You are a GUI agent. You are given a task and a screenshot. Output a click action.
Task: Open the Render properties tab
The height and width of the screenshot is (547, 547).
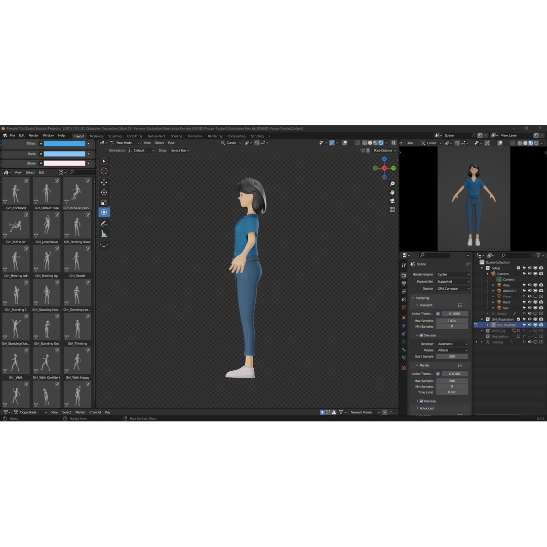(x=404, y=275)
